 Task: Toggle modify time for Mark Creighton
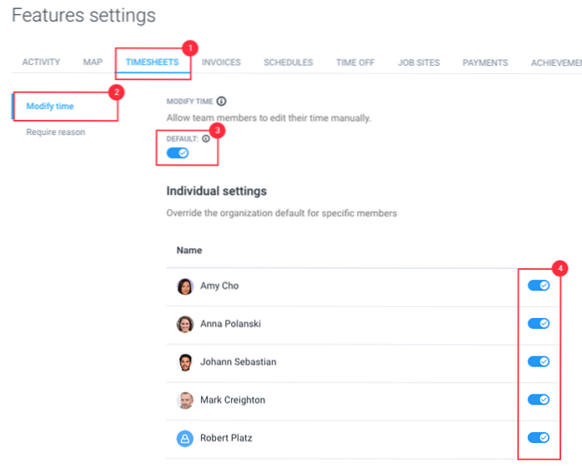point(539,400)
